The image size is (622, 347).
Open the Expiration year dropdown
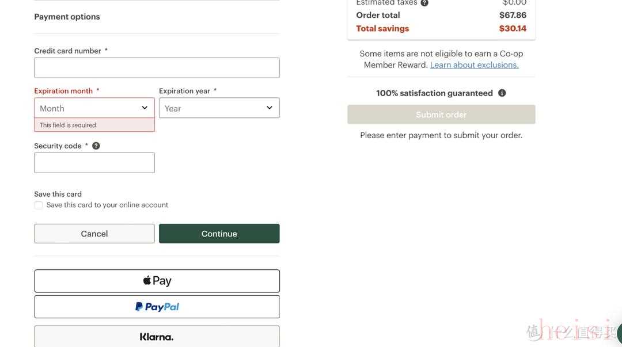click(x=219, y=108)
